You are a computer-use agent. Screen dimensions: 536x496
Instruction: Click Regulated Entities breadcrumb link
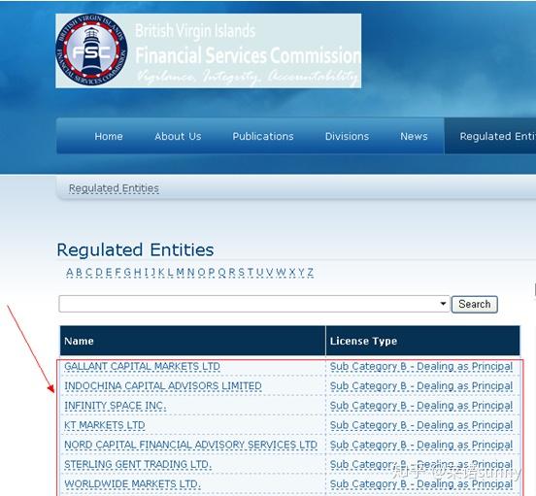tap(114, 188)
